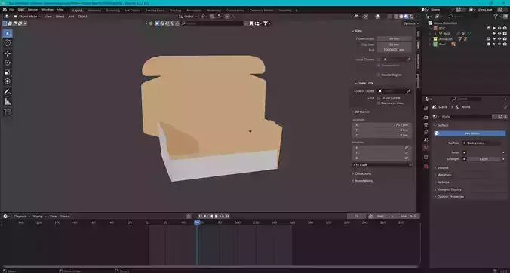Screen dimensions: 510x273
Task: Hide the BOX collection with eye icon
Action: 499,28
